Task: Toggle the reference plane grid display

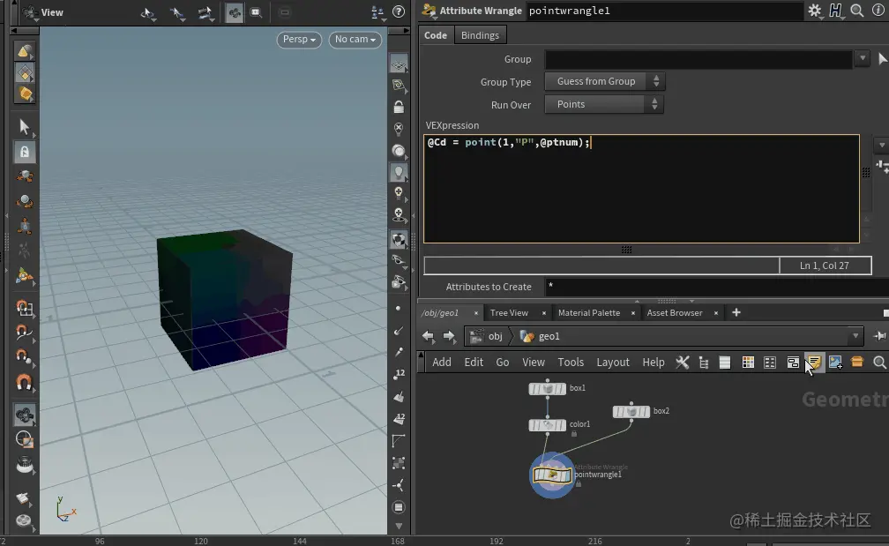Action: click(x=399, y=64)
